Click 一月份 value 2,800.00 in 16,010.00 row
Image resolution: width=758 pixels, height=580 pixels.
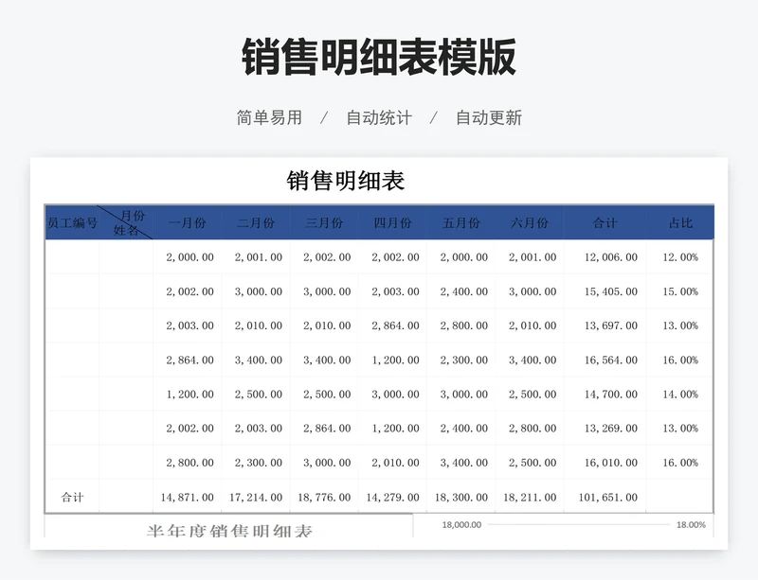point(190,463)
